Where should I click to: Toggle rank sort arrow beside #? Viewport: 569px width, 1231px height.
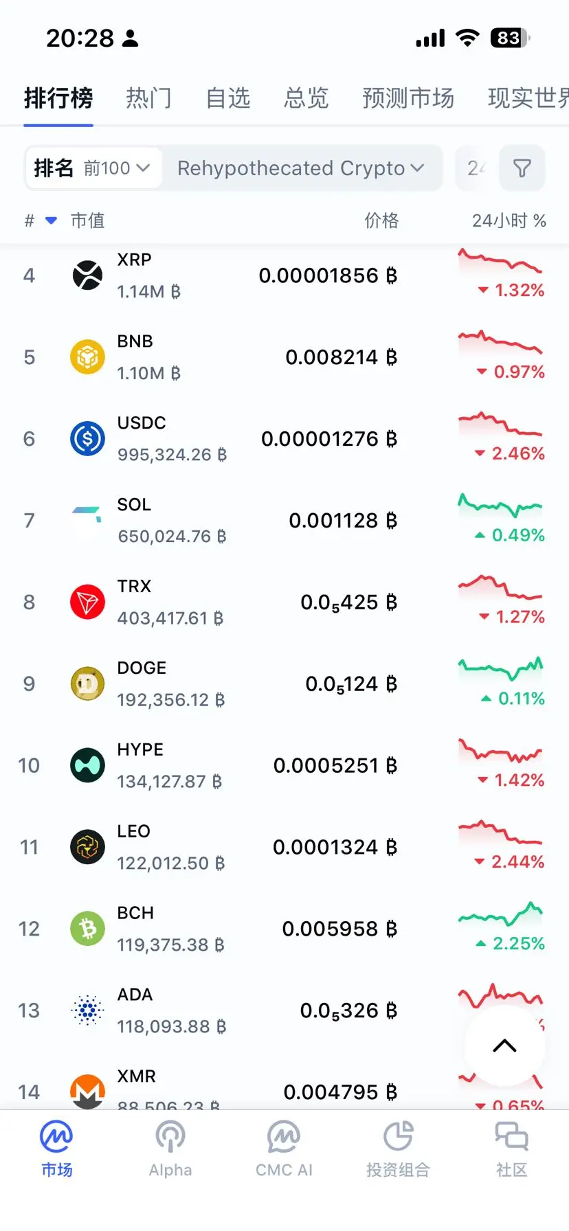[51, 221]
